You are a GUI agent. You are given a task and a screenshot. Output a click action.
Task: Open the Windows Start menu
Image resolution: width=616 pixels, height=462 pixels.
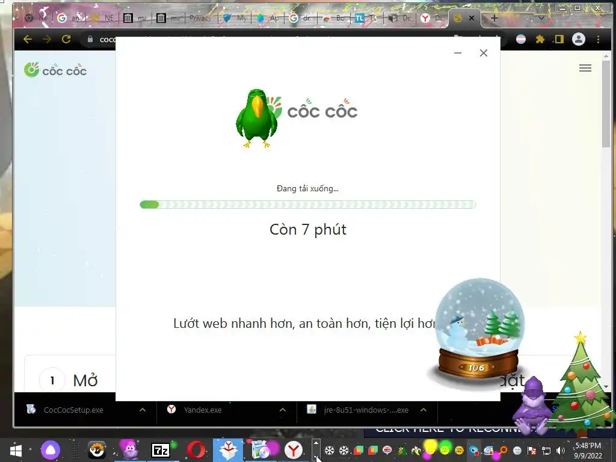(16, 450)
